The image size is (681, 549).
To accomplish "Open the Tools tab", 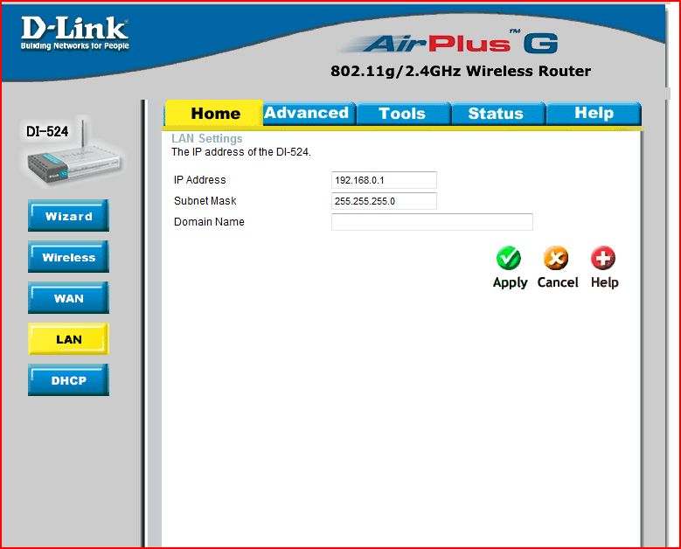I will coord(404,114).
